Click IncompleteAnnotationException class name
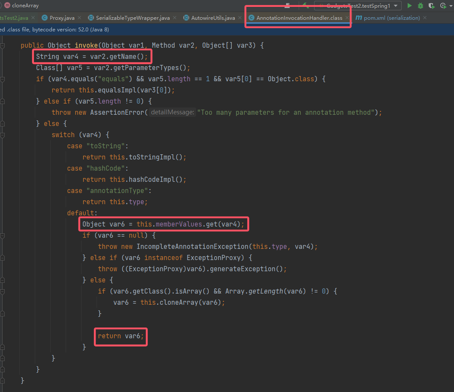 tap(193, 246)
